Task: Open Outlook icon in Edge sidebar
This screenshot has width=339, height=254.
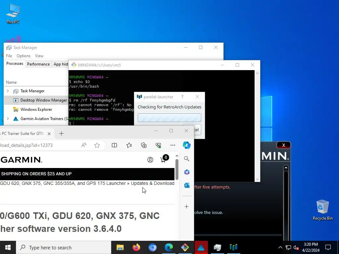Action: click(x=187, y=185)
